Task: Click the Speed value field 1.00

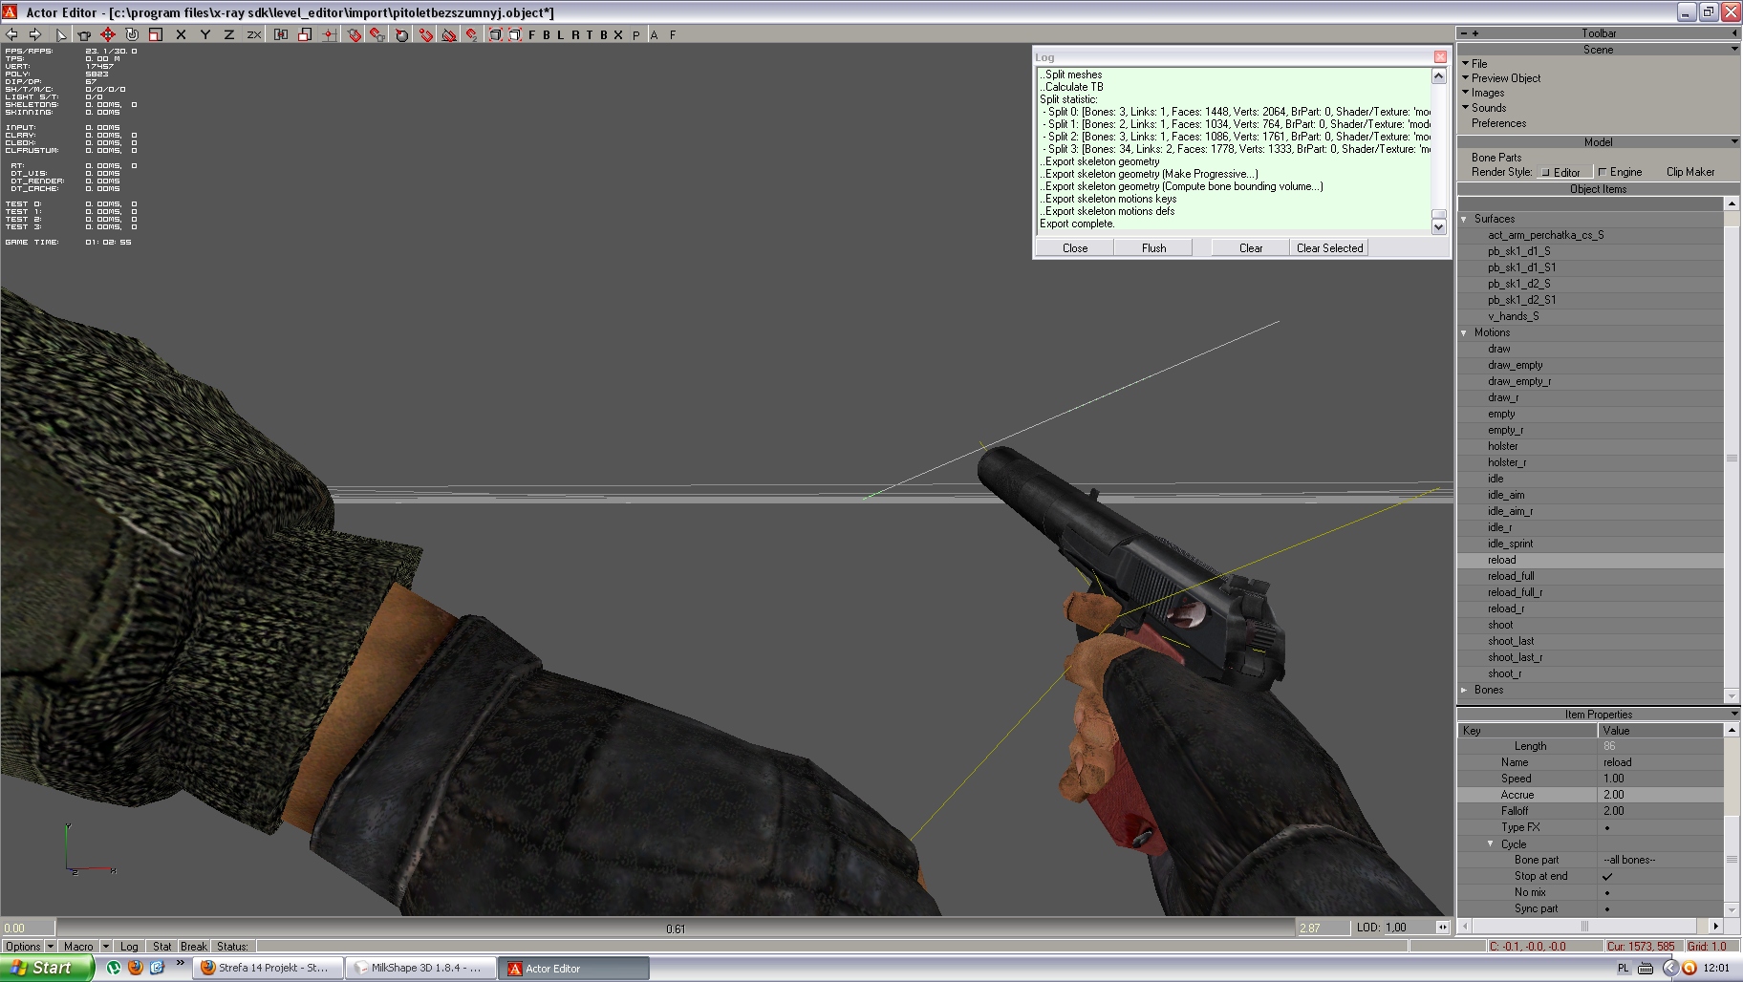Action: coord(1661,779)
